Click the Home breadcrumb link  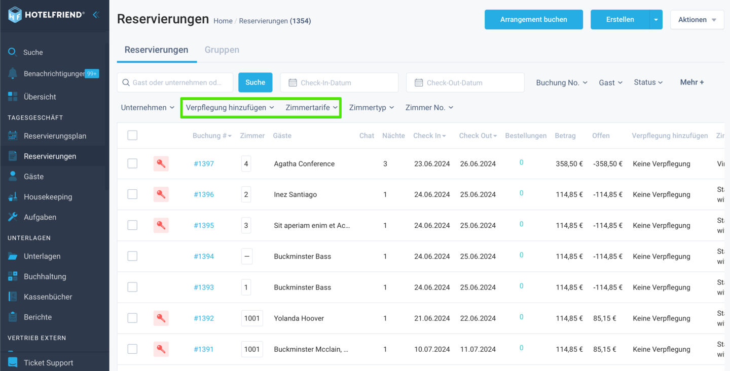[x=223, y=21]
